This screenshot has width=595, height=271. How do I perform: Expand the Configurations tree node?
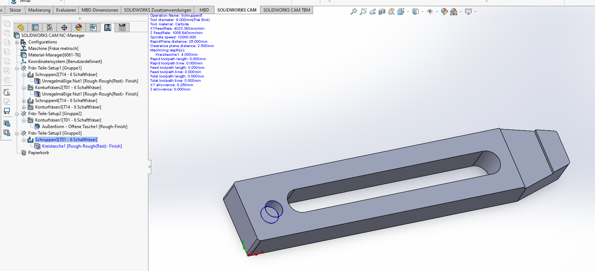pyautogui.click(x=17, y=42)
